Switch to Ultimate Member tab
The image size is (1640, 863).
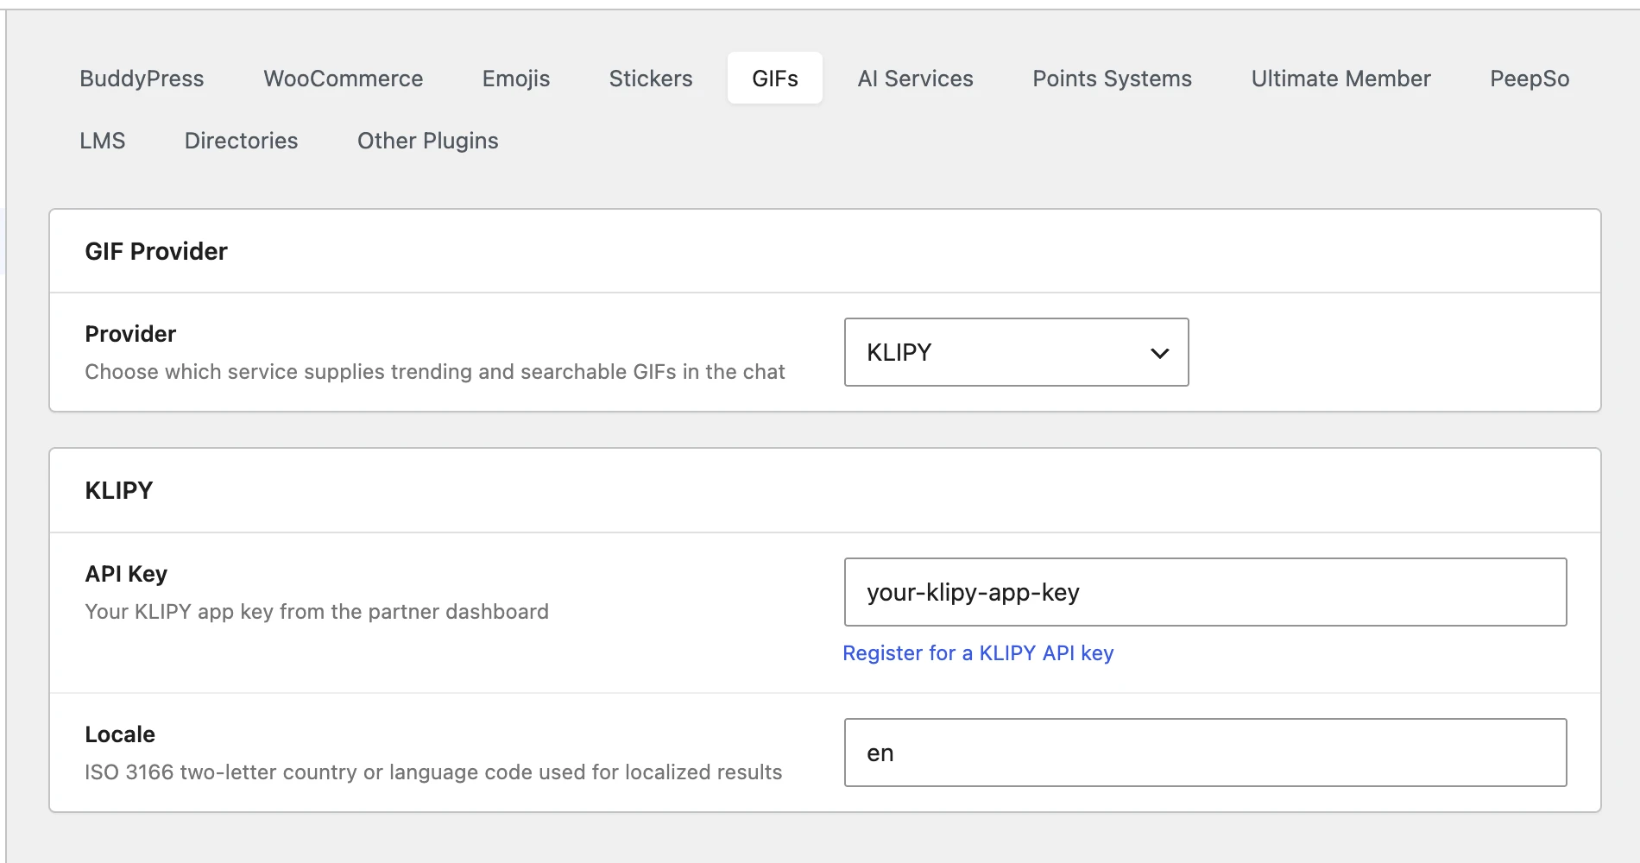pyautogui.click(x=1340, y=79)
